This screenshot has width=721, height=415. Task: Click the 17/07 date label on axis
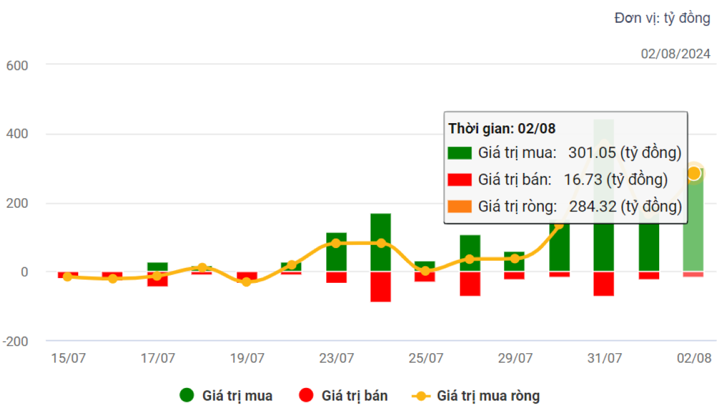point(157,359)
